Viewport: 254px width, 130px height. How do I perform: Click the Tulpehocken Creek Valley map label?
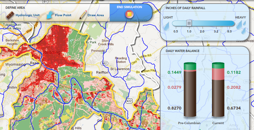click(12, 27)
